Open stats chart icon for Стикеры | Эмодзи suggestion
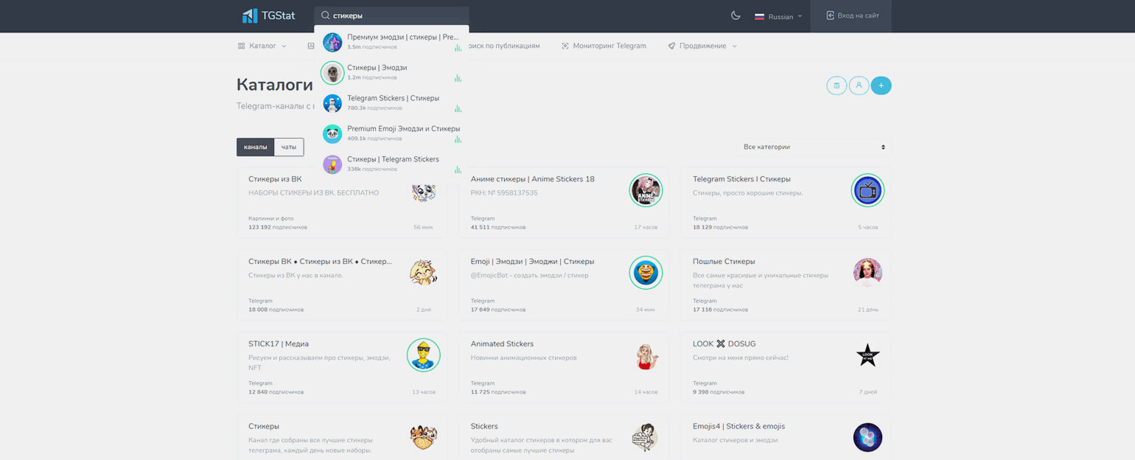Viewport: 1135px width, 460px height. click(458, 78)
